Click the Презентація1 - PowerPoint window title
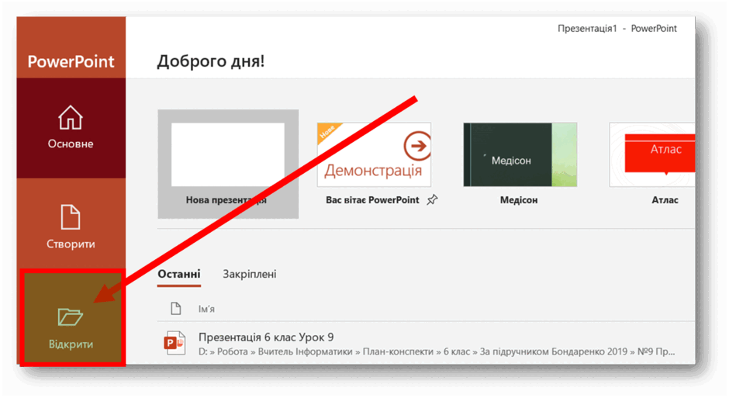The image size is (729, 398). tap(617, 29)
